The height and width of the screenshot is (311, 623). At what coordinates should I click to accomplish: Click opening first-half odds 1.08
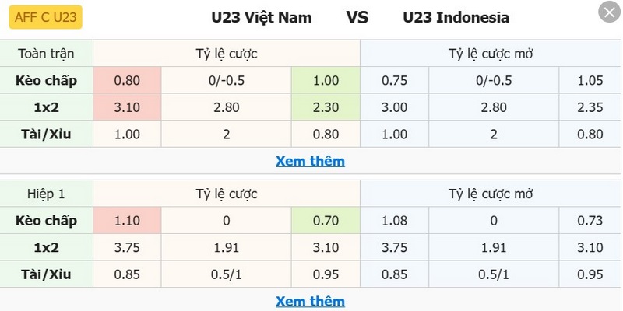pos(394,221)
